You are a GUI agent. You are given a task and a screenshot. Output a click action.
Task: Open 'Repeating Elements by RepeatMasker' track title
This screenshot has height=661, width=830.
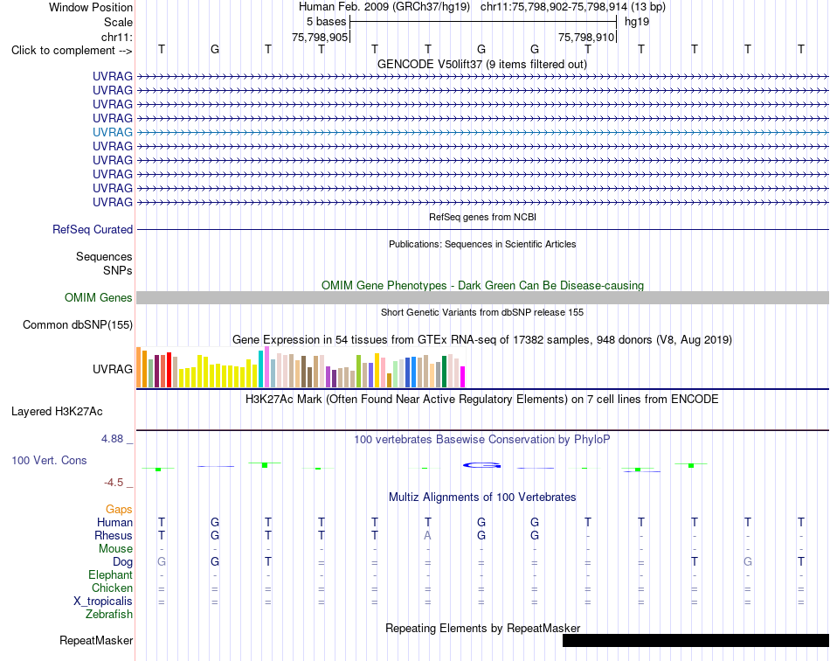pyautogui.click(x=482, y=628)
